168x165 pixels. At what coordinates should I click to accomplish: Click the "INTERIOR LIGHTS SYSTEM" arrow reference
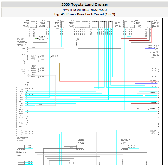42,38
